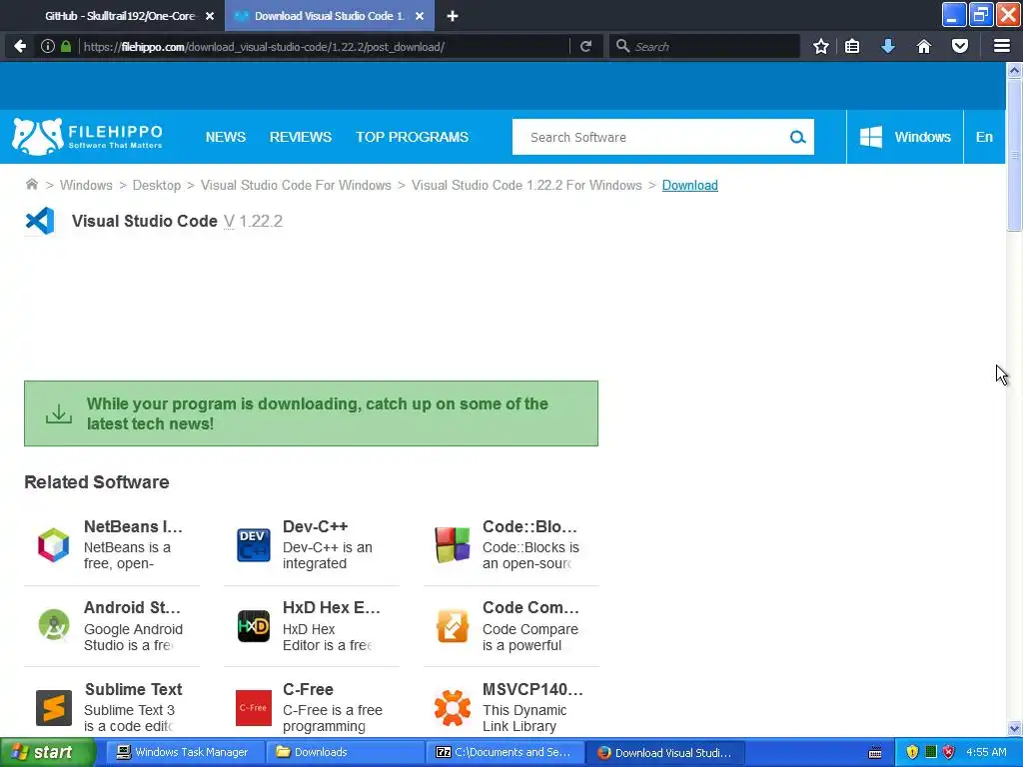The height and width of the screenshot is (767, 1023).
Task: Click the yellow security shield tray icon
Action: click(912, 753)
